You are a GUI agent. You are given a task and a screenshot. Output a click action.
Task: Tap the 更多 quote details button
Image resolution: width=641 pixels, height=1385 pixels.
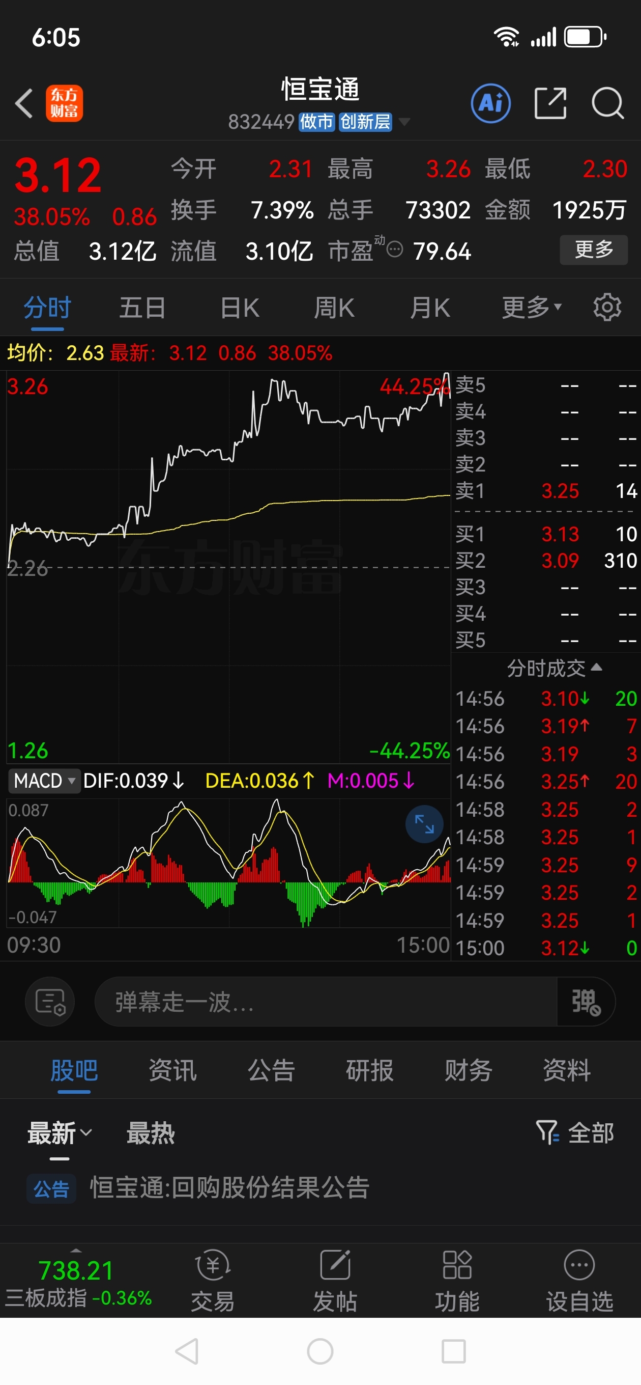click(x=594, y=250)
